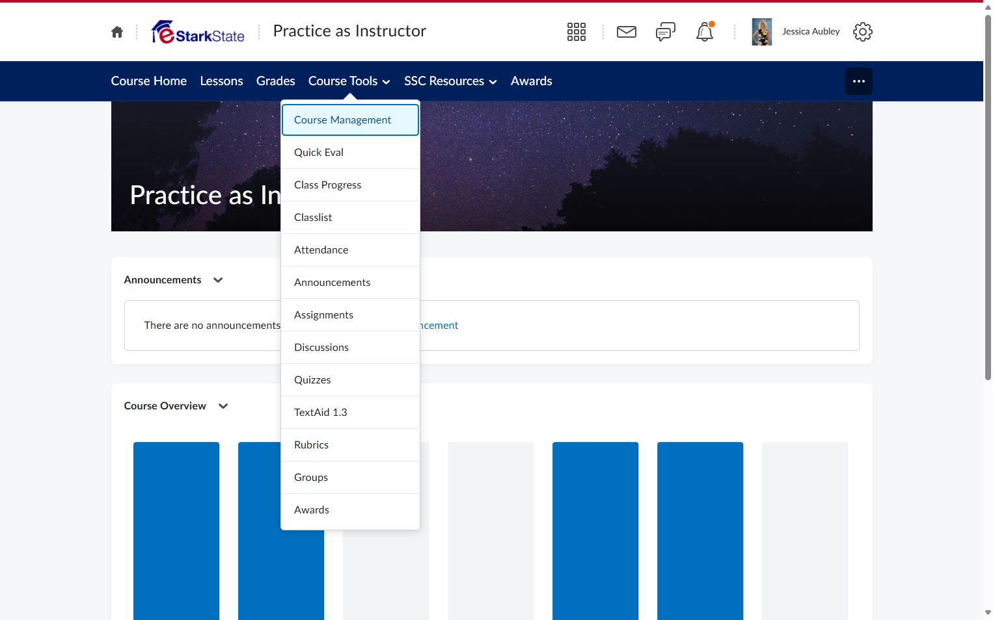The image size is (993, 620).
Task: Select Discussions from the menu
Action: [350, 348]
